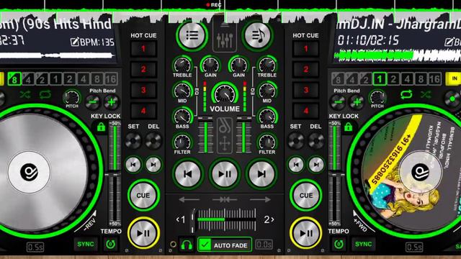Screen dimensions: 461x259
Task: Toggle left deck shuffle icon
Action: (25, 94)
